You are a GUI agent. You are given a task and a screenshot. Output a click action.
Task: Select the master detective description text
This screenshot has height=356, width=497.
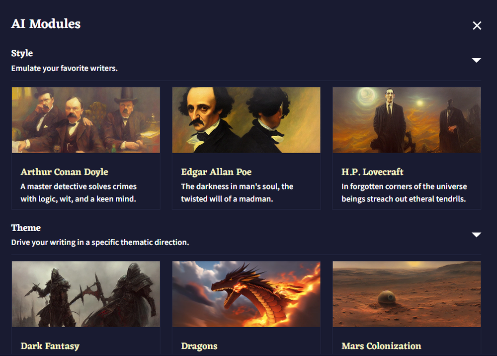(x=79, y=192)
